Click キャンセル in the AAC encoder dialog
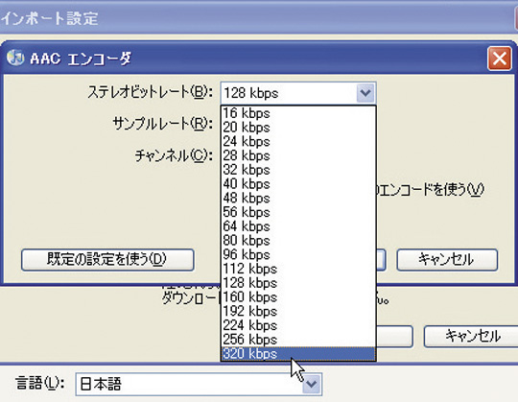The height and width of the screenshot is (402, 518). 447,260
